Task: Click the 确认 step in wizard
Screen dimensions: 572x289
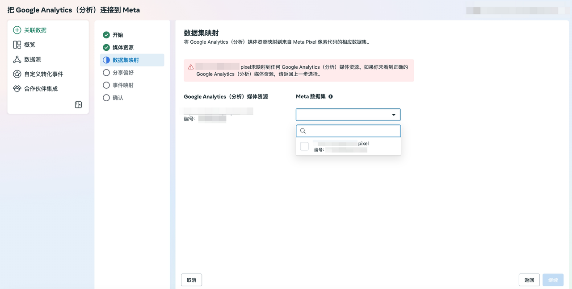Action: coord(118,98)
